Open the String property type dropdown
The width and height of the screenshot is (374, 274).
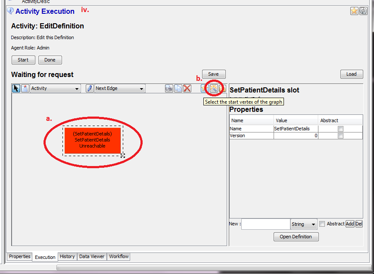pos(304,224)
